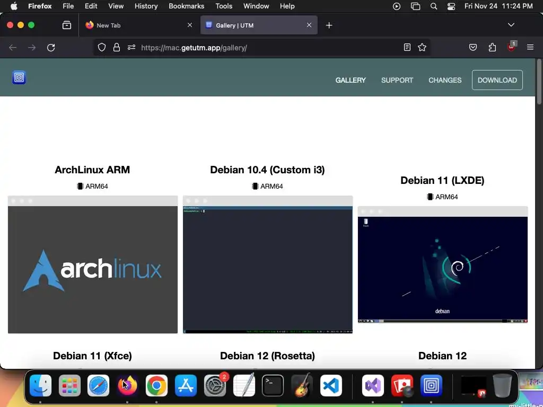Open the Extensions puzzle icon

click(492, 47)
